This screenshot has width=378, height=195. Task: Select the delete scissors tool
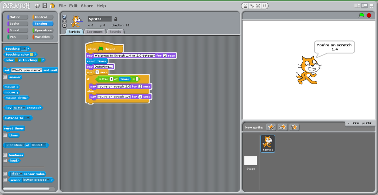[x=251, y=6]
